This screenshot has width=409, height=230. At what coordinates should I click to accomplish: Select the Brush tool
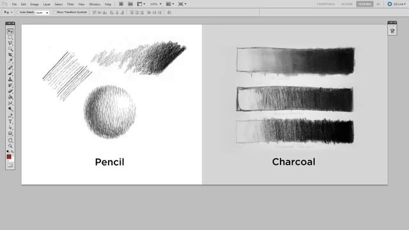[10, 73]
